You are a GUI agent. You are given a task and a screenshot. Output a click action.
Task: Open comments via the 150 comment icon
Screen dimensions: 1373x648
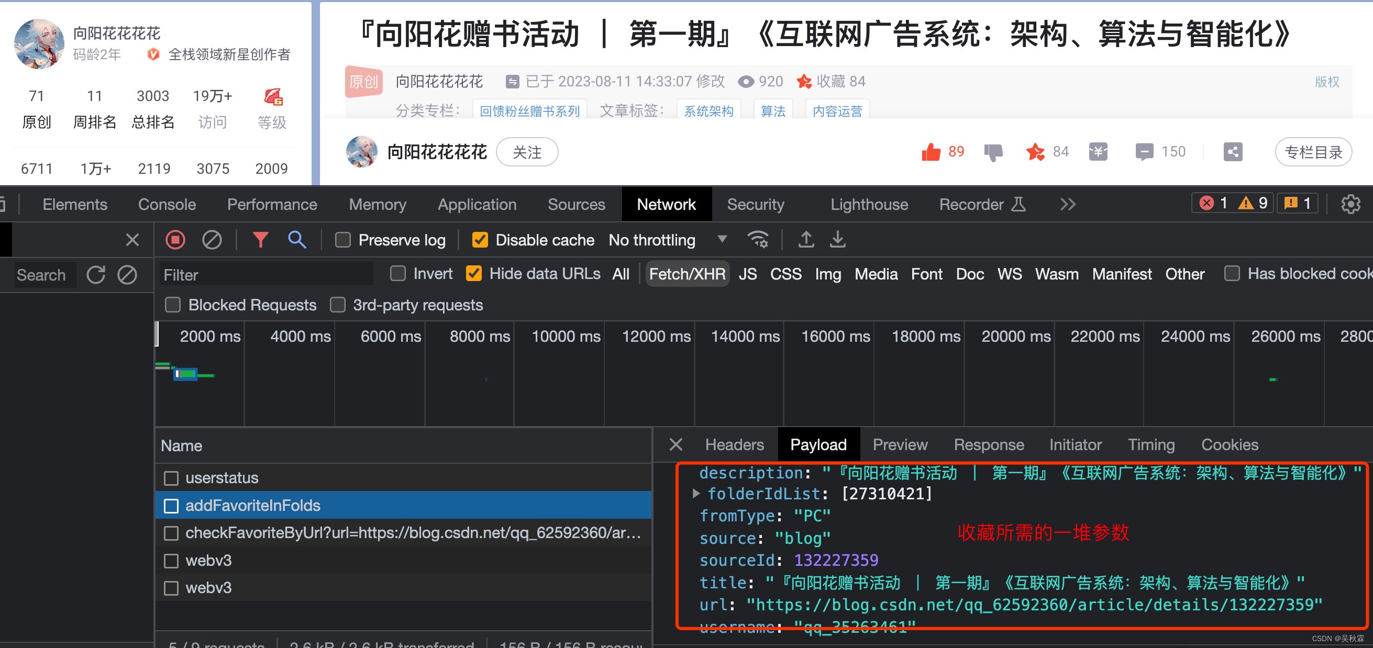point(1144,152)
